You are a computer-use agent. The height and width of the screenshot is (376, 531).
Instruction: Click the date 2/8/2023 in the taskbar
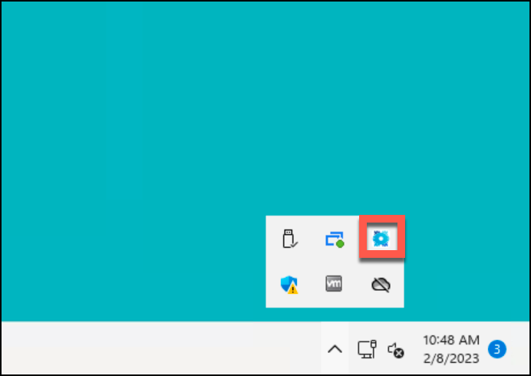click(451, 358)
